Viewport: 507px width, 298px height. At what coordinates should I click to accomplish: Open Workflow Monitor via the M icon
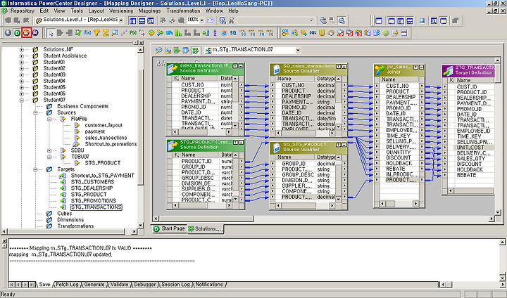tap(36, 33)
